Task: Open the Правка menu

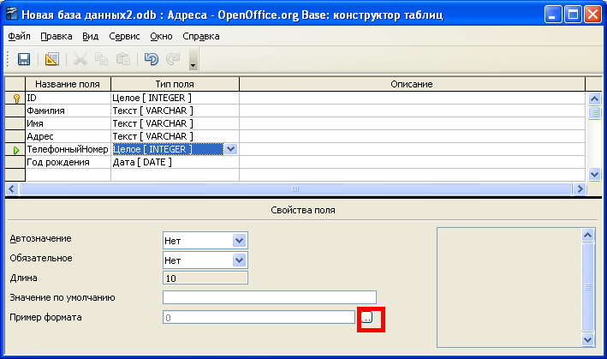Action: [57, 36]
